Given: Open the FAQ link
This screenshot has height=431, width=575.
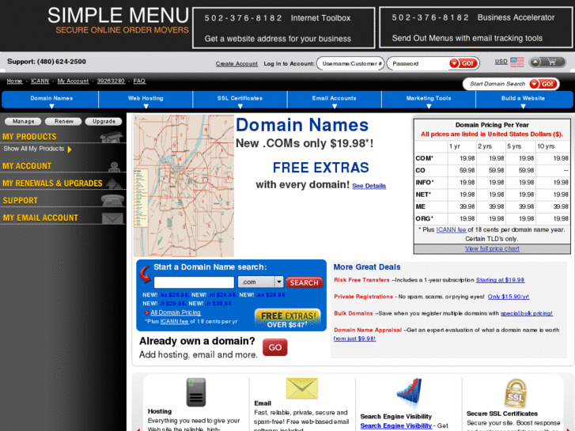Looking at the screenshot, I should (139, 81).
